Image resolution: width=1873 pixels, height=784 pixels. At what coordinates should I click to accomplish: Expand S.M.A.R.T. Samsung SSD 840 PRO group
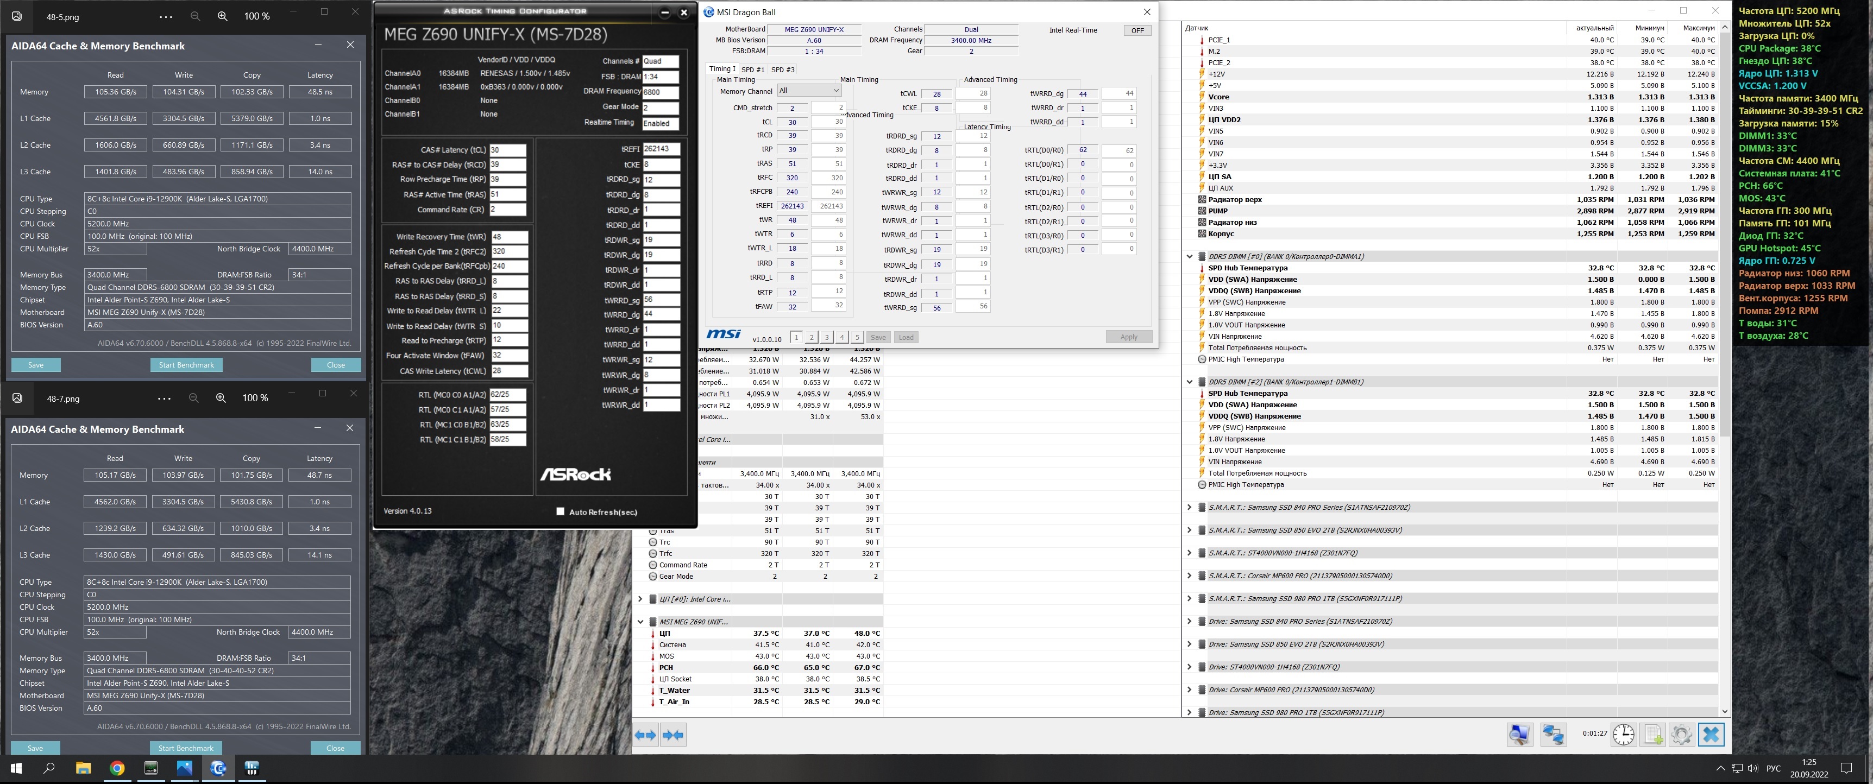(1190, 507)
